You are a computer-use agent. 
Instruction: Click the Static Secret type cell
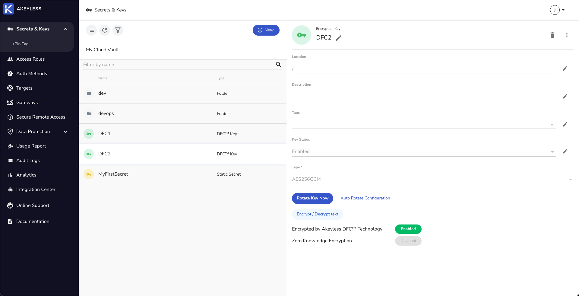tap(229, 174)
